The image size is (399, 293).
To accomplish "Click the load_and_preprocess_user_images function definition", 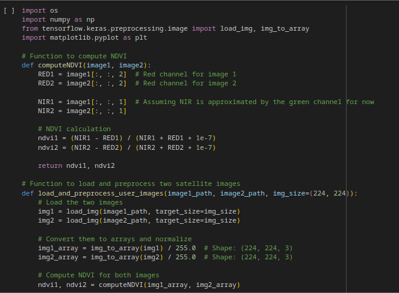I will (x=190, y=193).
